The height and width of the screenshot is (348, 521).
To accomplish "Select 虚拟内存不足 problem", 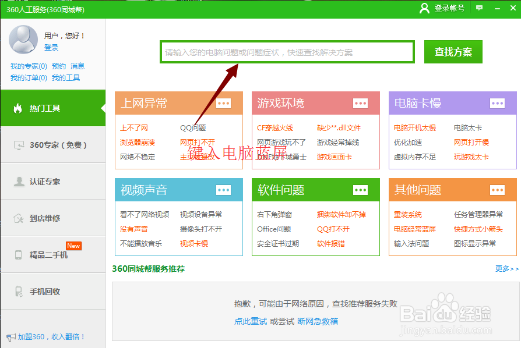I will pos(415,157).
